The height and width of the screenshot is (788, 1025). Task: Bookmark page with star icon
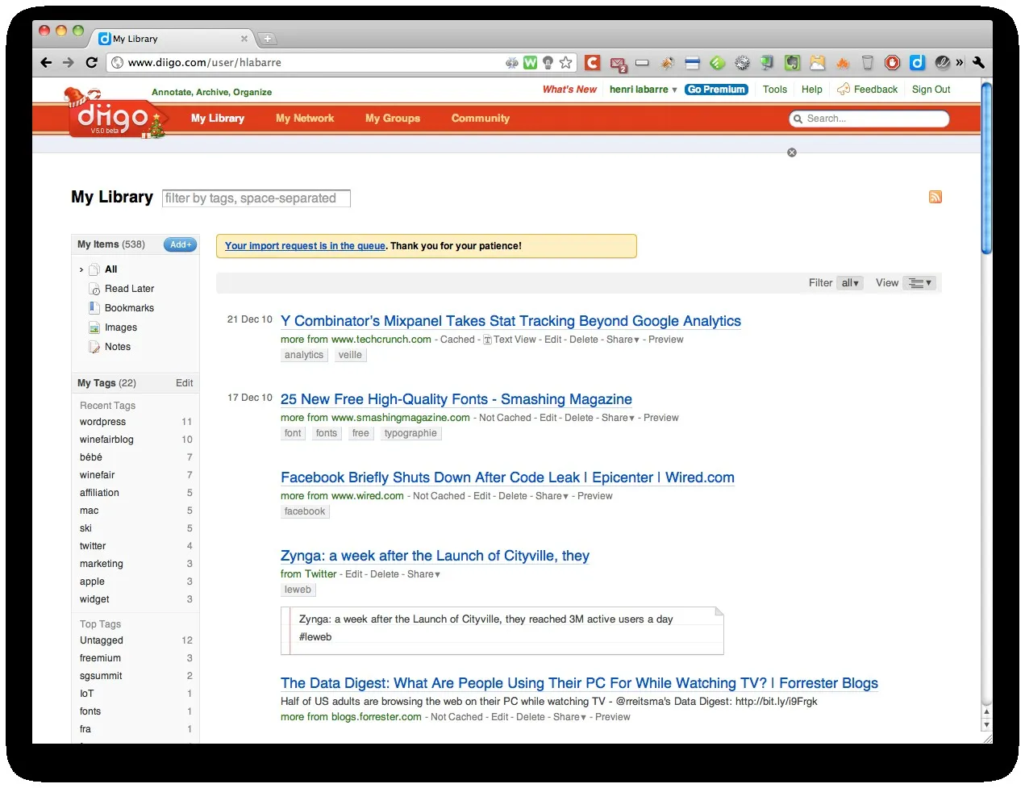click(x=566, y=62)
